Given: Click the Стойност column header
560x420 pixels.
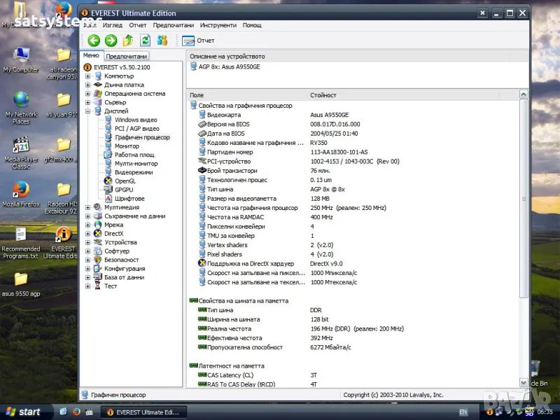Looking at the screenshot, I should pos(323,94).
